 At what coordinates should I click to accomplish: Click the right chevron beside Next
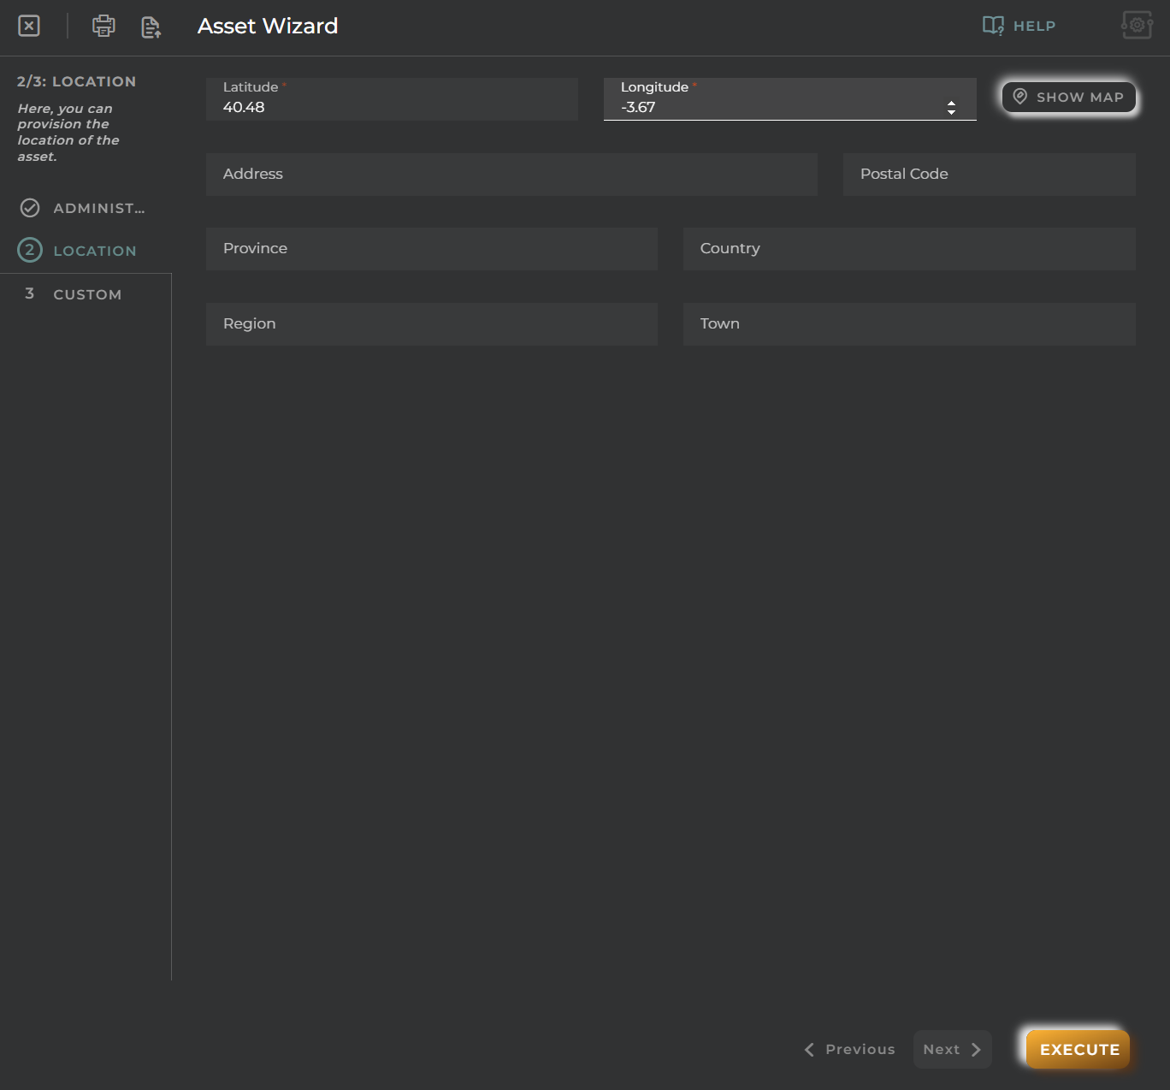tap(976, 1050)
